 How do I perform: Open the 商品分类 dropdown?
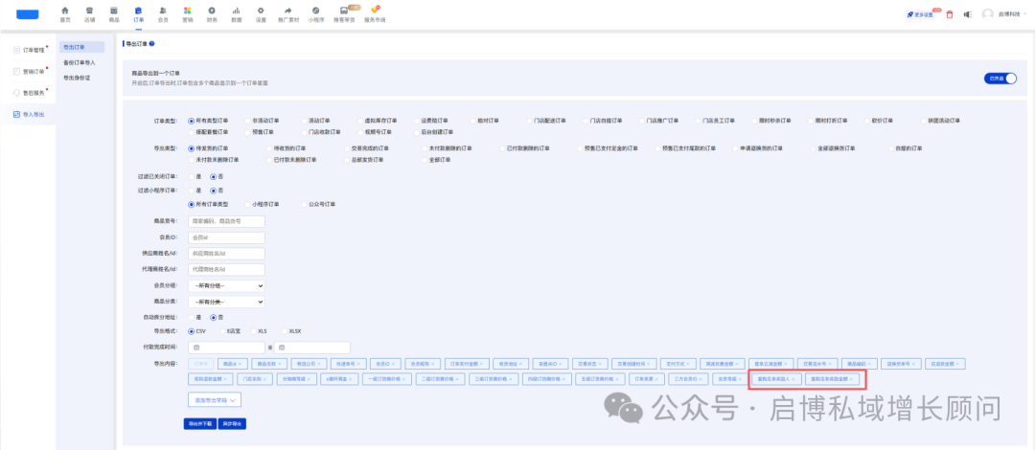(x=226, y=302)
